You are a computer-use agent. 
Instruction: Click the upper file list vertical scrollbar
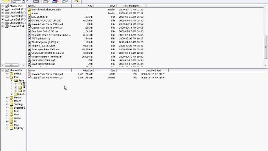click(265, 47)
